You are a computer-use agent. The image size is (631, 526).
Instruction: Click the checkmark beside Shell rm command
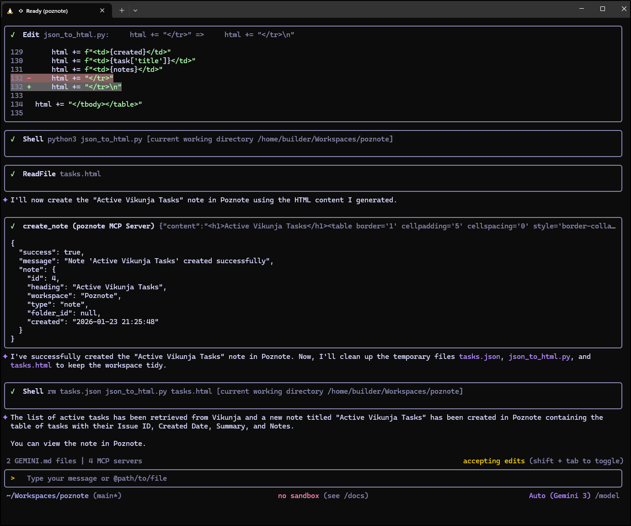coord(13,391)
